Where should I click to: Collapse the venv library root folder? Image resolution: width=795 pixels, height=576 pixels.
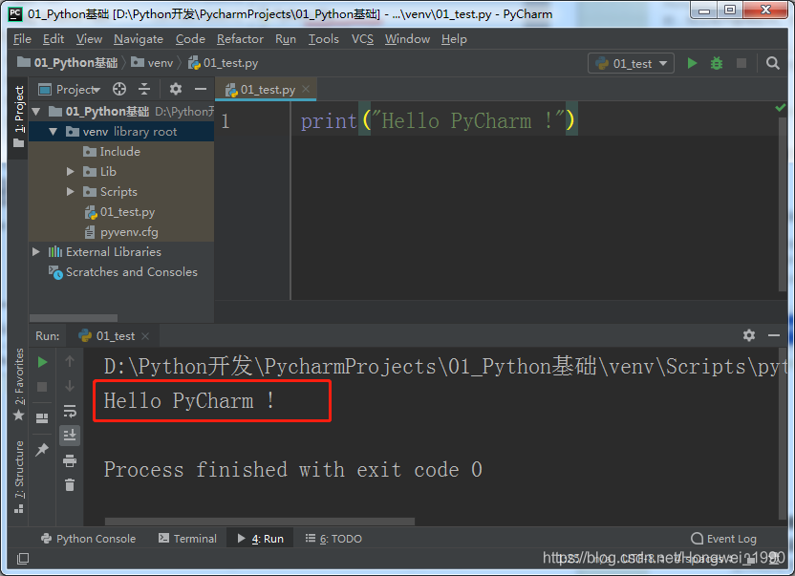(x=54, y=132)
